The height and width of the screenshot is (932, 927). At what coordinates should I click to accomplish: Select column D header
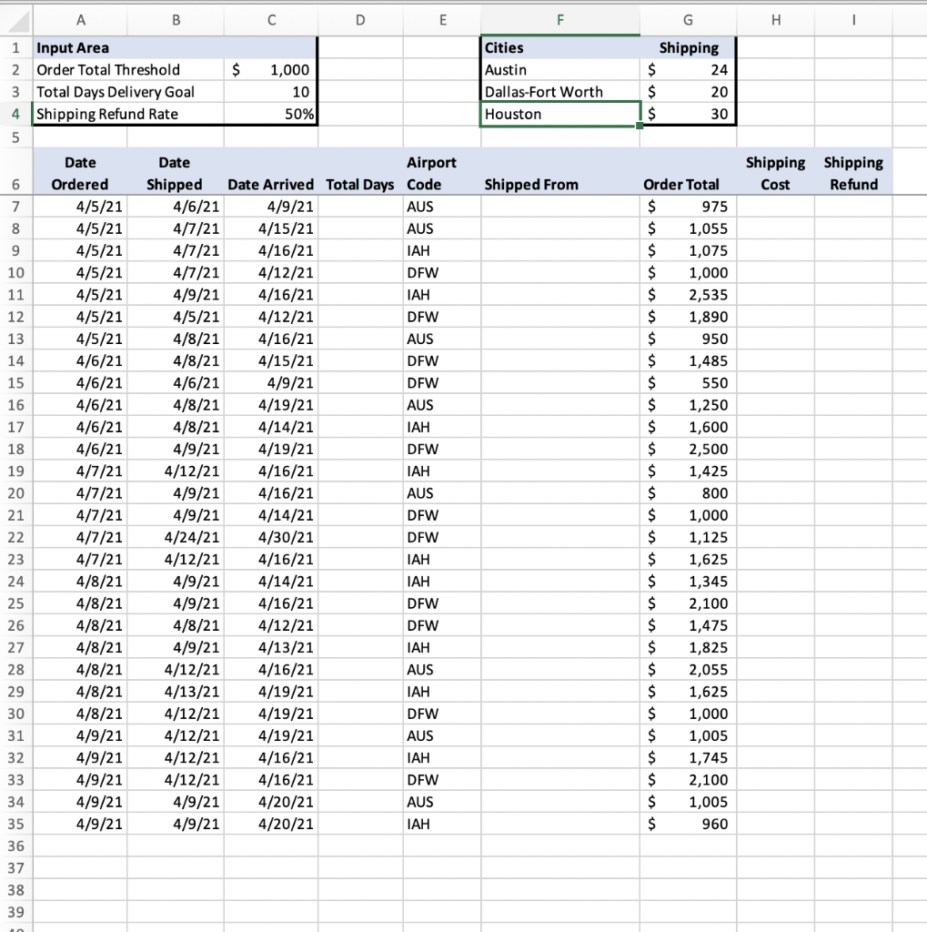point(360,20)
